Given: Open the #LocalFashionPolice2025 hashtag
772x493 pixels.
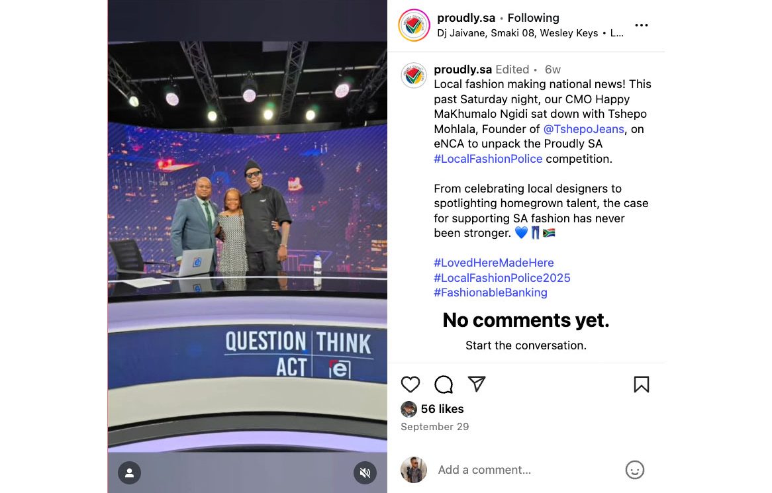Looking at the screenshot, I should [502, 278].
